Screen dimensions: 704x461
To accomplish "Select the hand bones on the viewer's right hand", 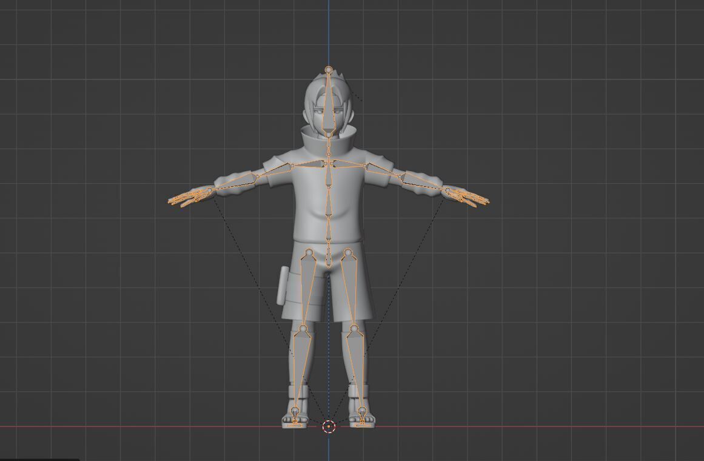I will click(467, 198).
